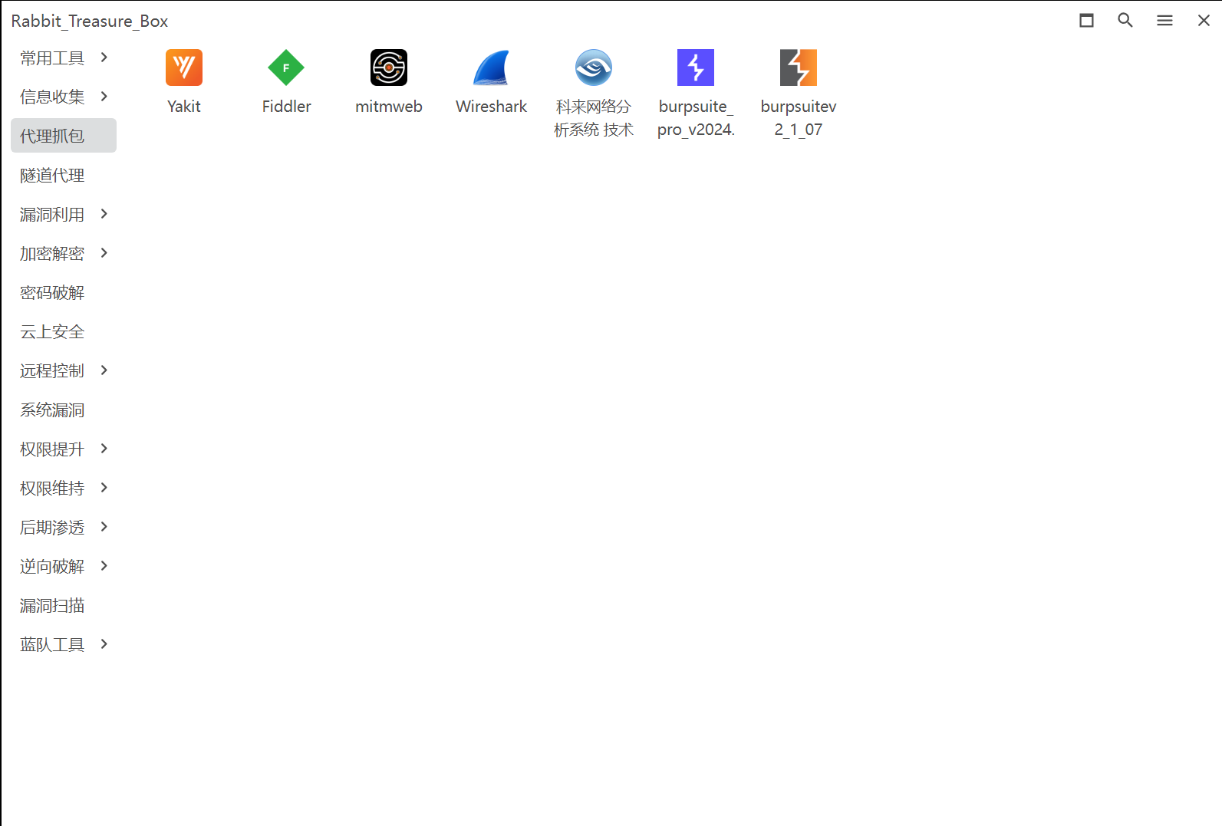The image size is (1222, 826).
Task: Open the hamburger menu icon
Action: point(1164,21)
